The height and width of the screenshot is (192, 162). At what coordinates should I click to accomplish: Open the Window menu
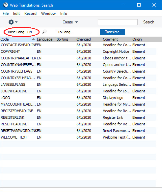coord(48,14)
